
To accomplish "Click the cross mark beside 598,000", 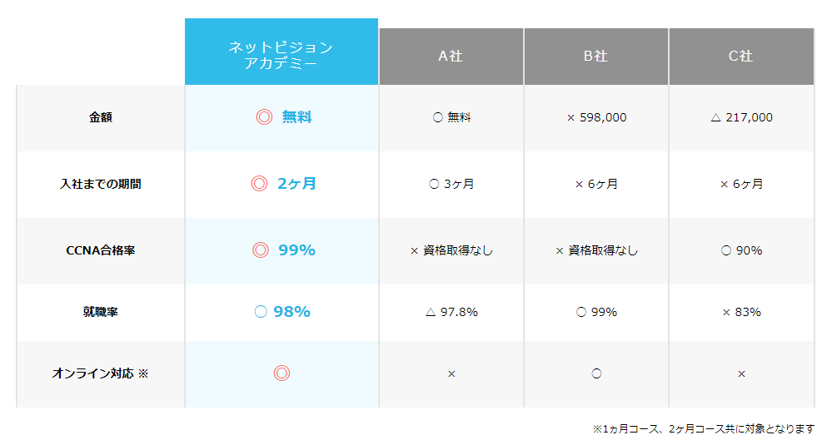I will (570, 118).
